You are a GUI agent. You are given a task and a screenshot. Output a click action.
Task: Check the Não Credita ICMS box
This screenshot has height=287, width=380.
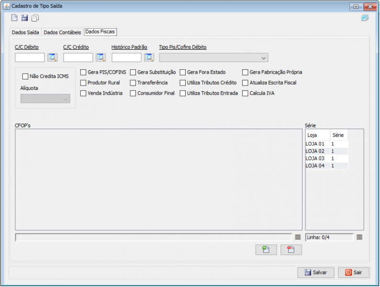tap(25, 77)
